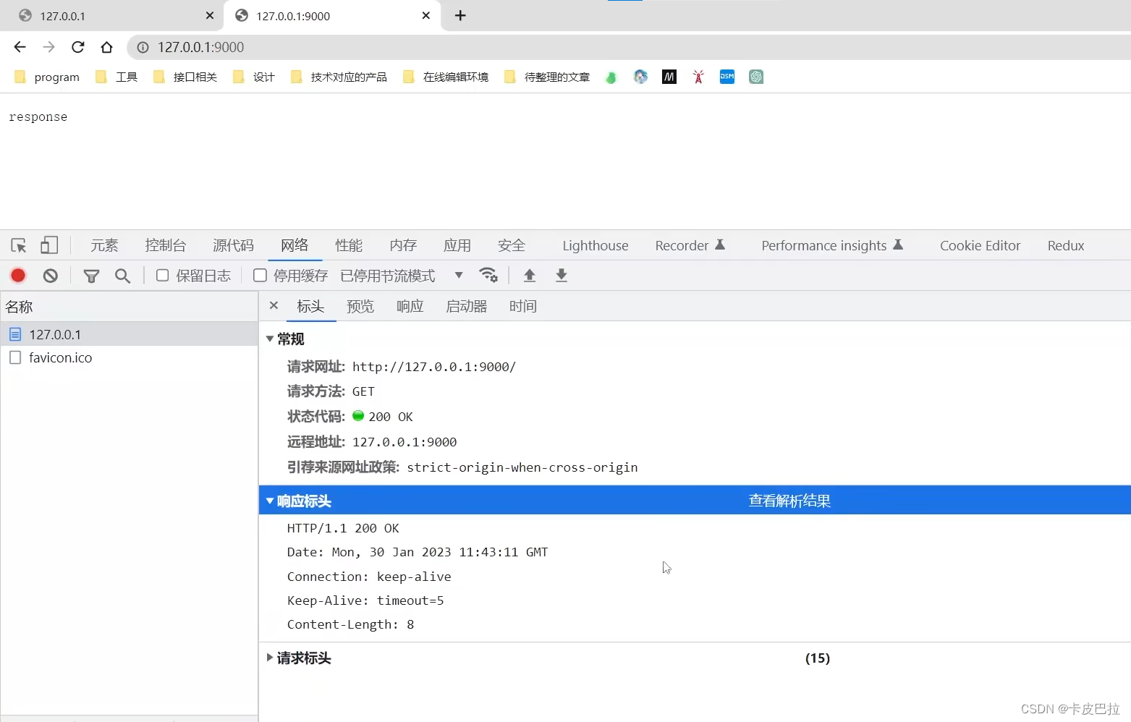Export HAR file download arrow
This screenshot has height=722, width=1131.
point(562,275)
